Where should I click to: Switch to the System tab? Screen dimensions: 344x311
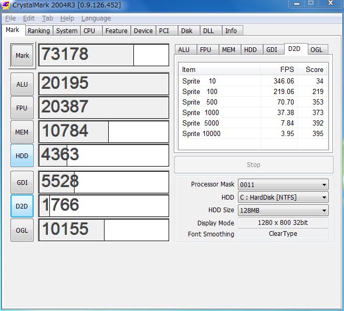pos(67,30)
